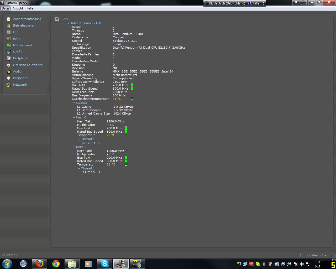Select the Audio speaker icon
The image size is (336, 269).
(9, 71)
